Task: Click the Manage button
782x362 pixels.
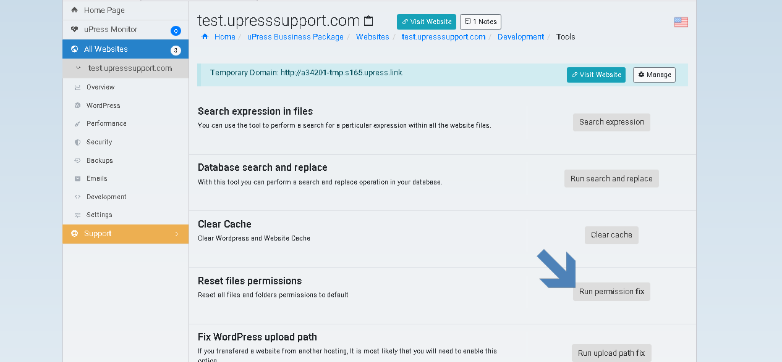Action: point(654,75)
